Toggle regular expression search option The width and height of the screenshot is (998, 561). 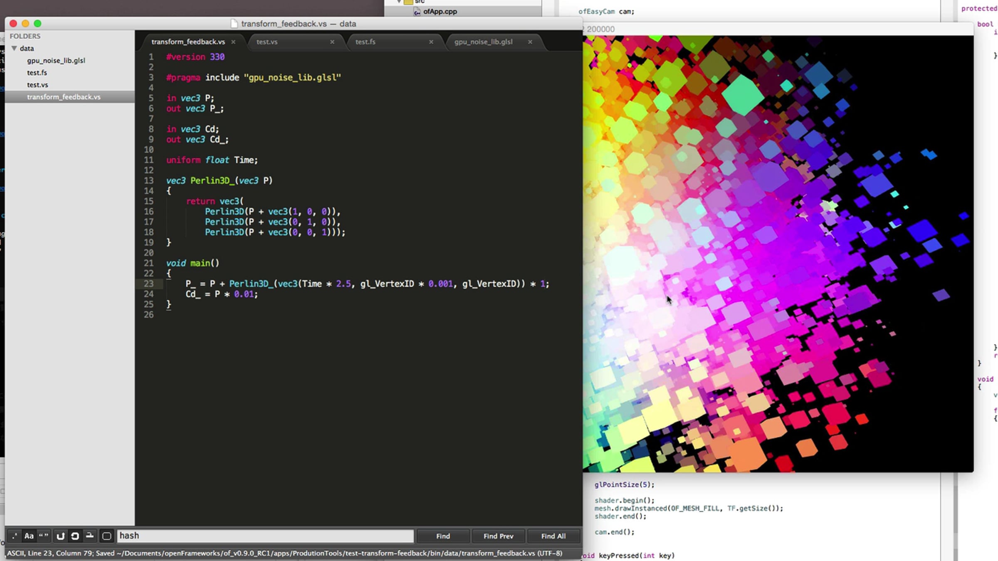(15, 536)
